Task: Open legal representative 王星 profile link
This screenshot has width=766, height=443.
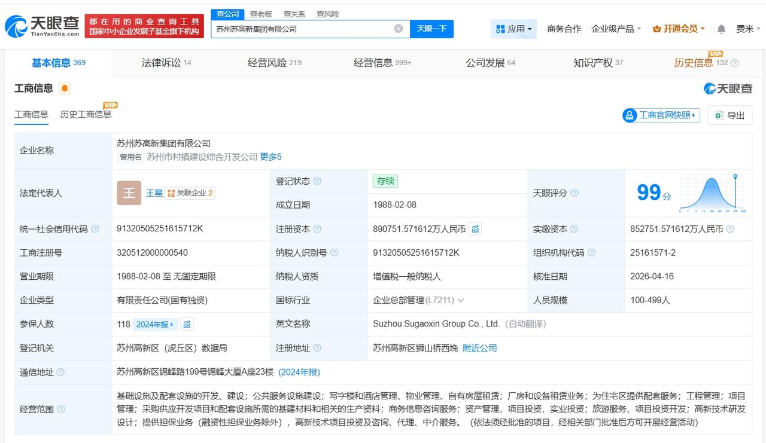Action: (154, 193)
